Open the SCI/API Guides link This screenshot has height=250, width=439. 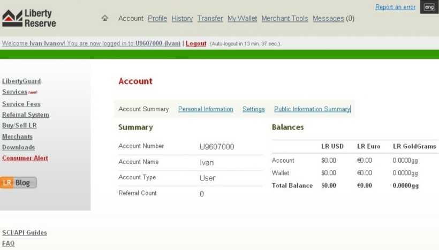25,233
